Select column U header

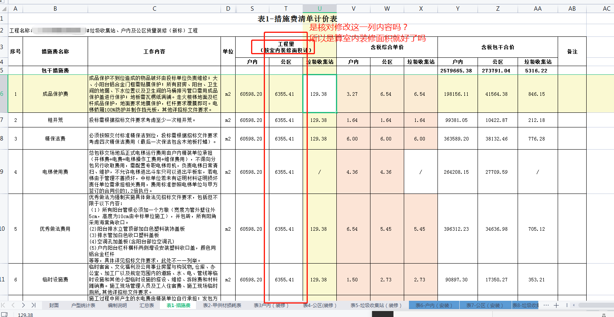(x=320, y=9)
